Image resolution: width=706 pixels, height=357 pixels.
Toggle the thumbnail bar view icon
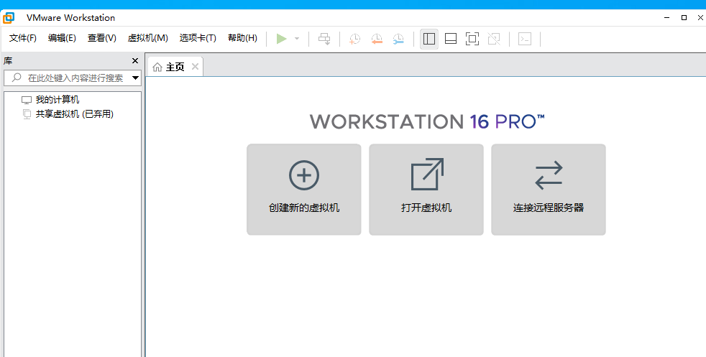(x=451, y=39)
